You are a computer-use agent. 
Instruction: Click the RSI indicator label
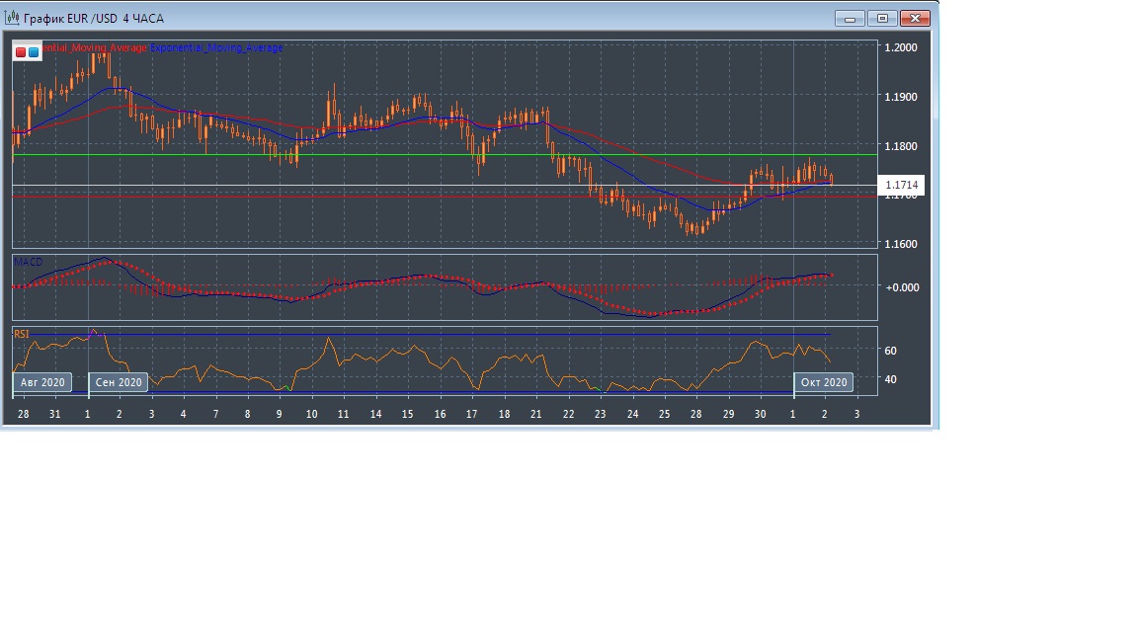(21, 334)
